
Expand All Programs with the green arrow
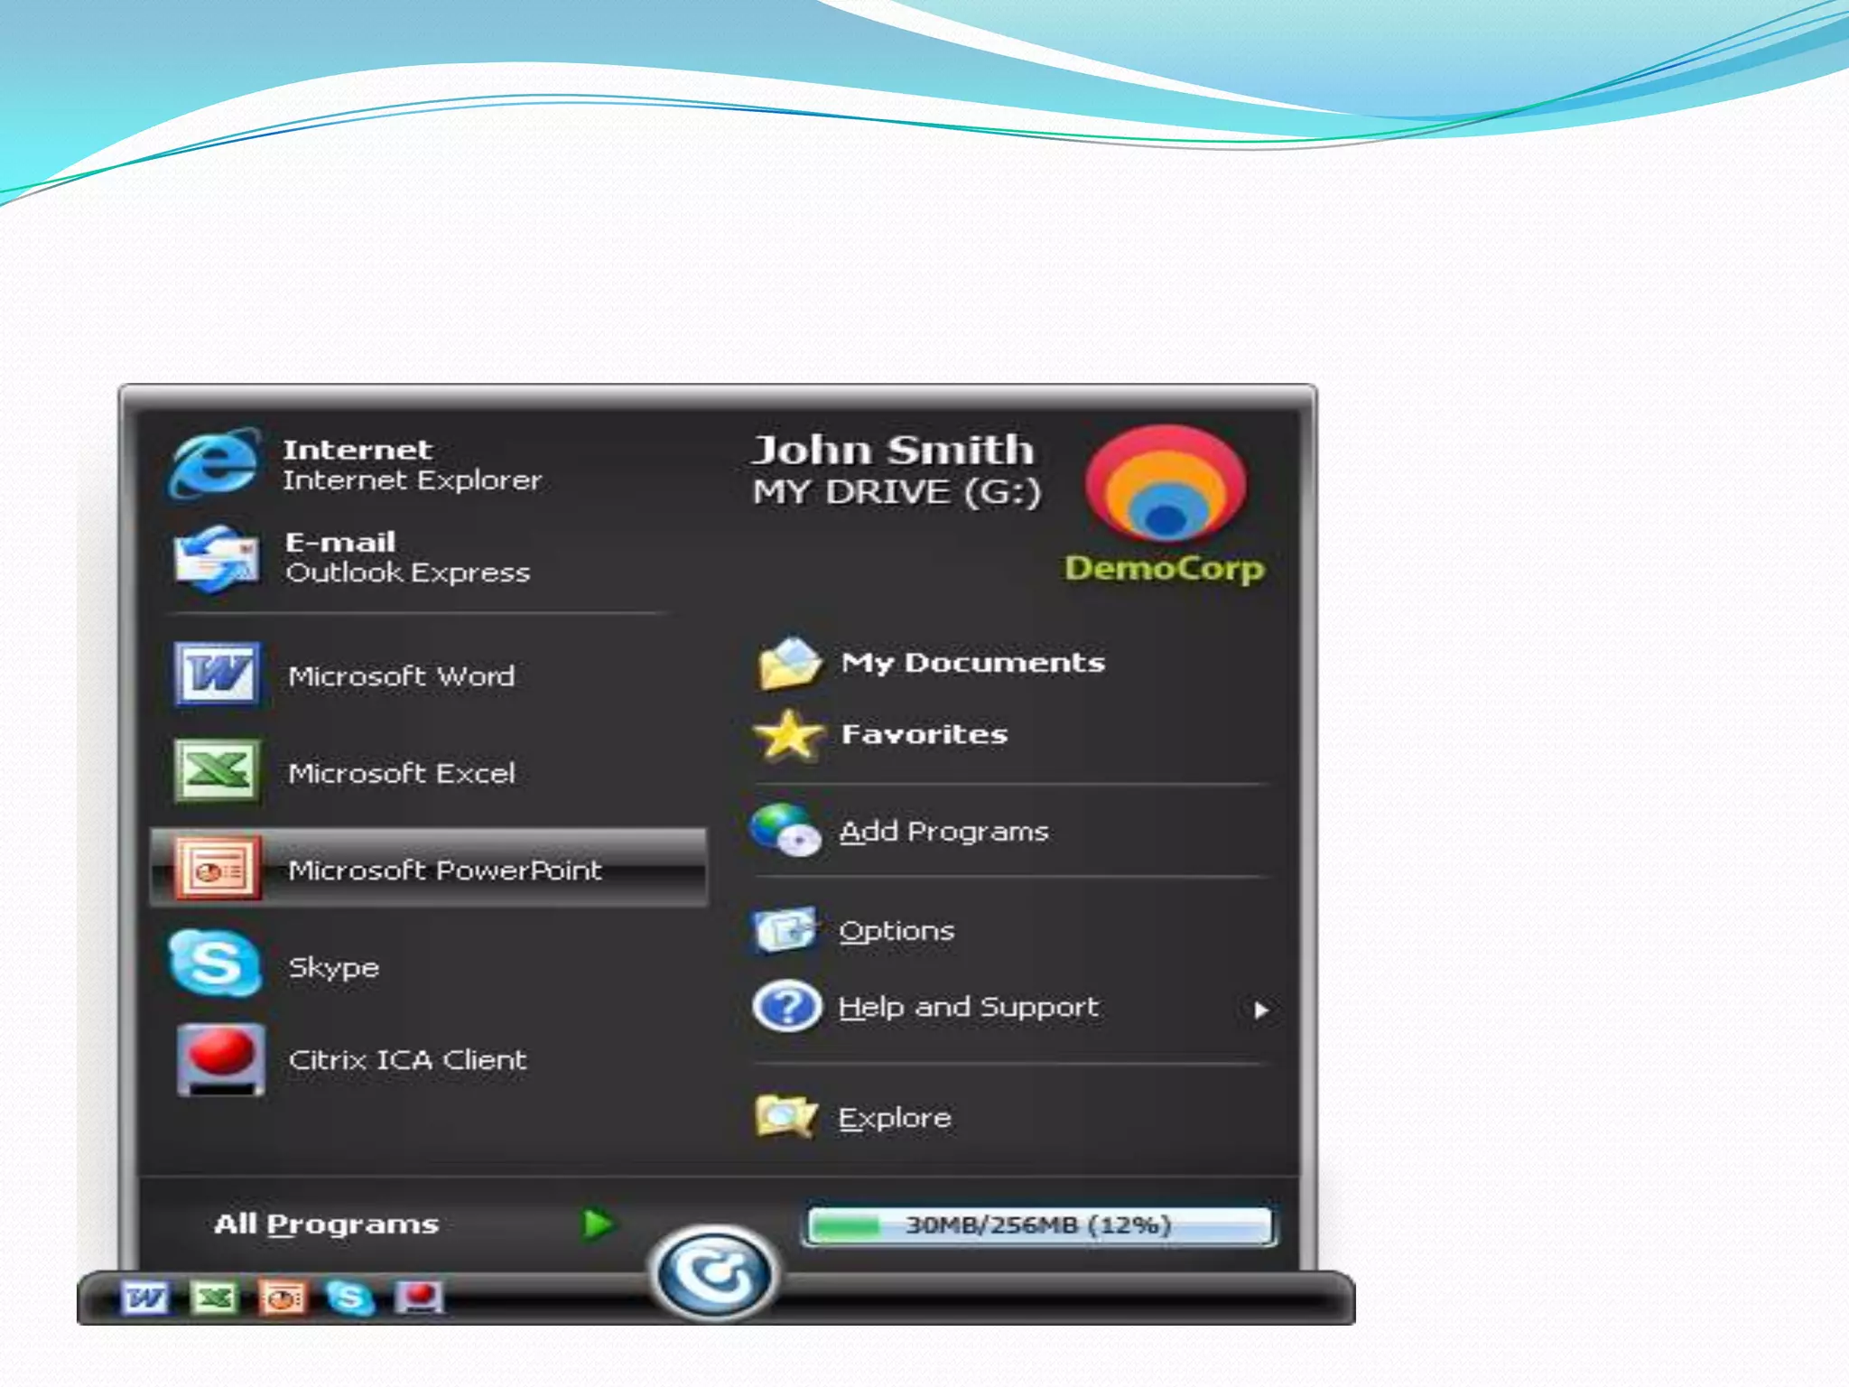[x=597, y=1224]
